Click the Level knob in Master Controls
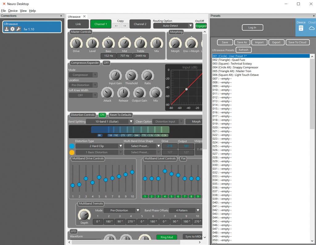Viewport: 316px width, 245px height. click(92, 43)
